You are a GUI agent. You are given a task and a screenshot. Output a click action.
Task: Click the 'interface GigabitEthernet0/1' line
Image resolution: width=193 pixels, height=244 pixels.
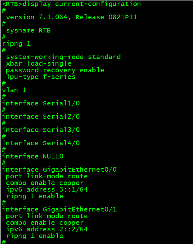pyautogui.click(x=59, y=210)
